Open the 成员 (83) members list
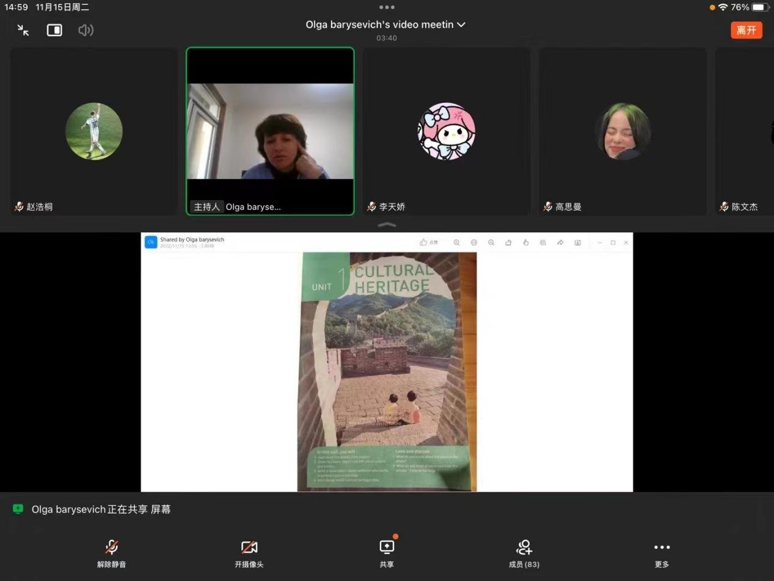Viewport: 774px width, 581px height. pos(524,552)
